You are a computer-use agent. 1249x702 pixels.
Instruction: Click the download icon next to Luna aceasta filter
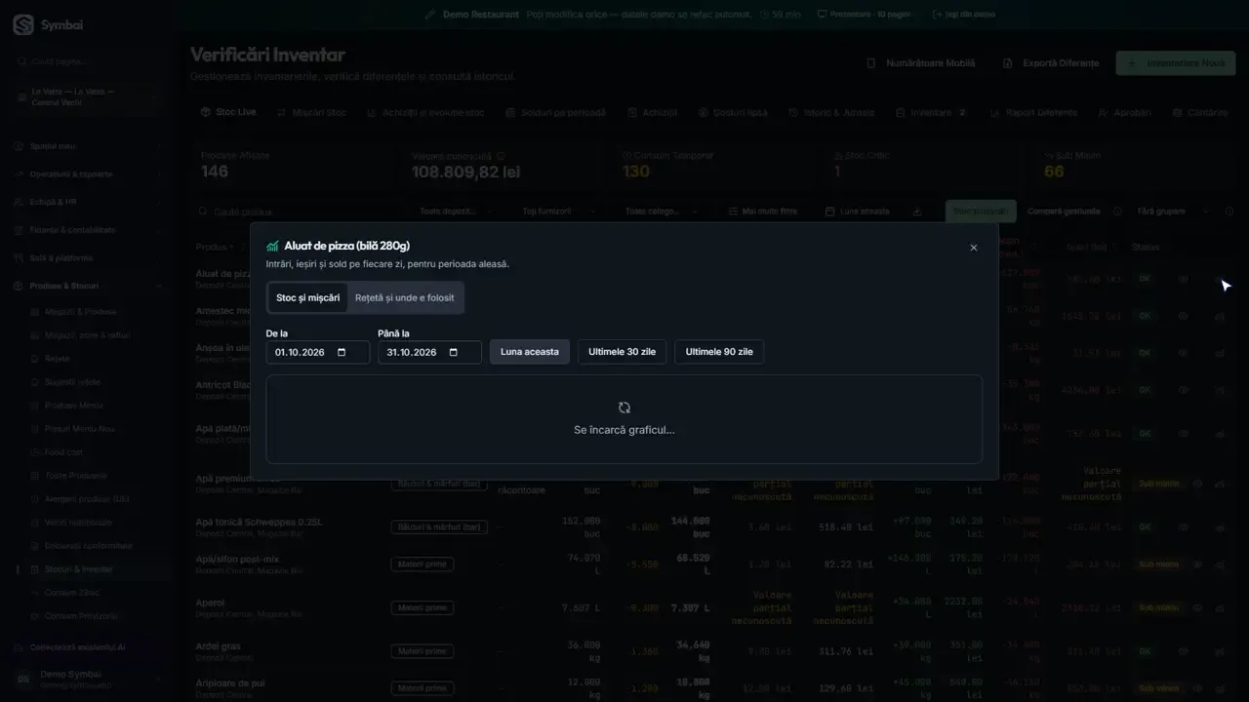pyautogui.click(x=917, y=212)
